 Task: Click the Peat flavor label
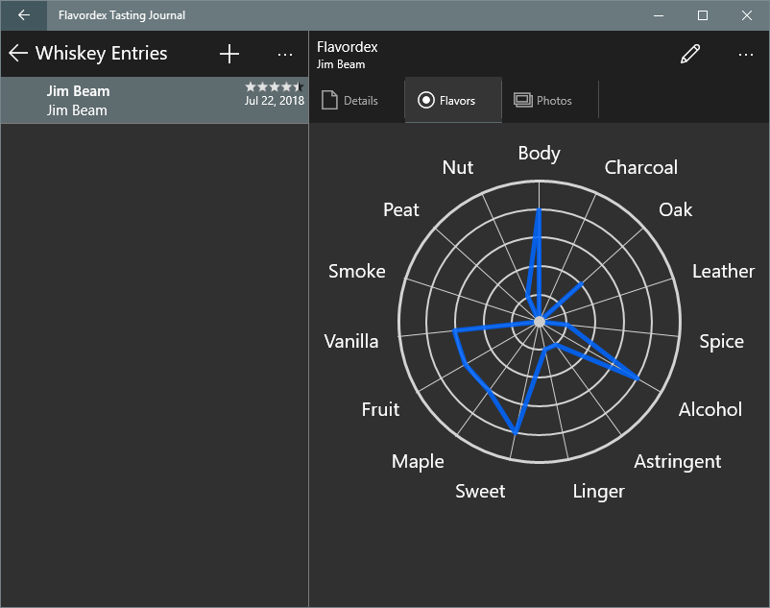click(x=400, y=209)
